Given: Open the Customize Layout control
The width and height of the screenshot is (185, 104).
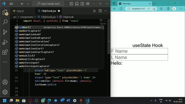Looking at the screenshot, I should (88, 4).
